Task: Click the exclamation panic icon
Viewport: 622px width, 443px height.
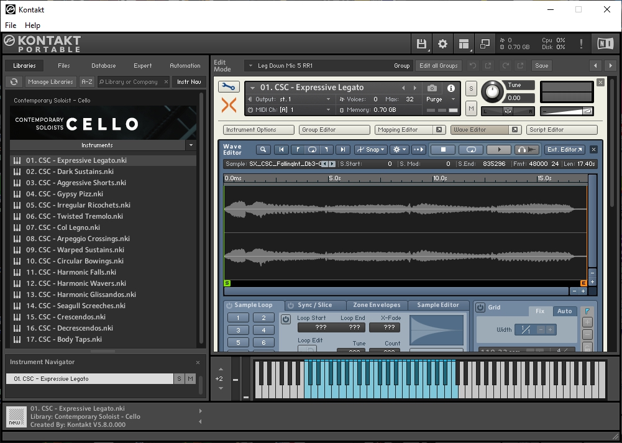Action: pyautogui.click(x=581, y=43)
